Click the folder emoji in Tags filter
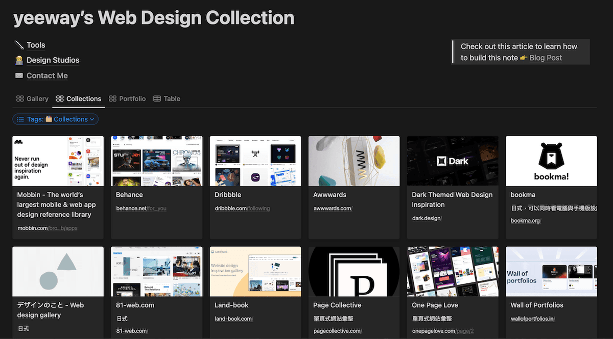 [49, 119]
